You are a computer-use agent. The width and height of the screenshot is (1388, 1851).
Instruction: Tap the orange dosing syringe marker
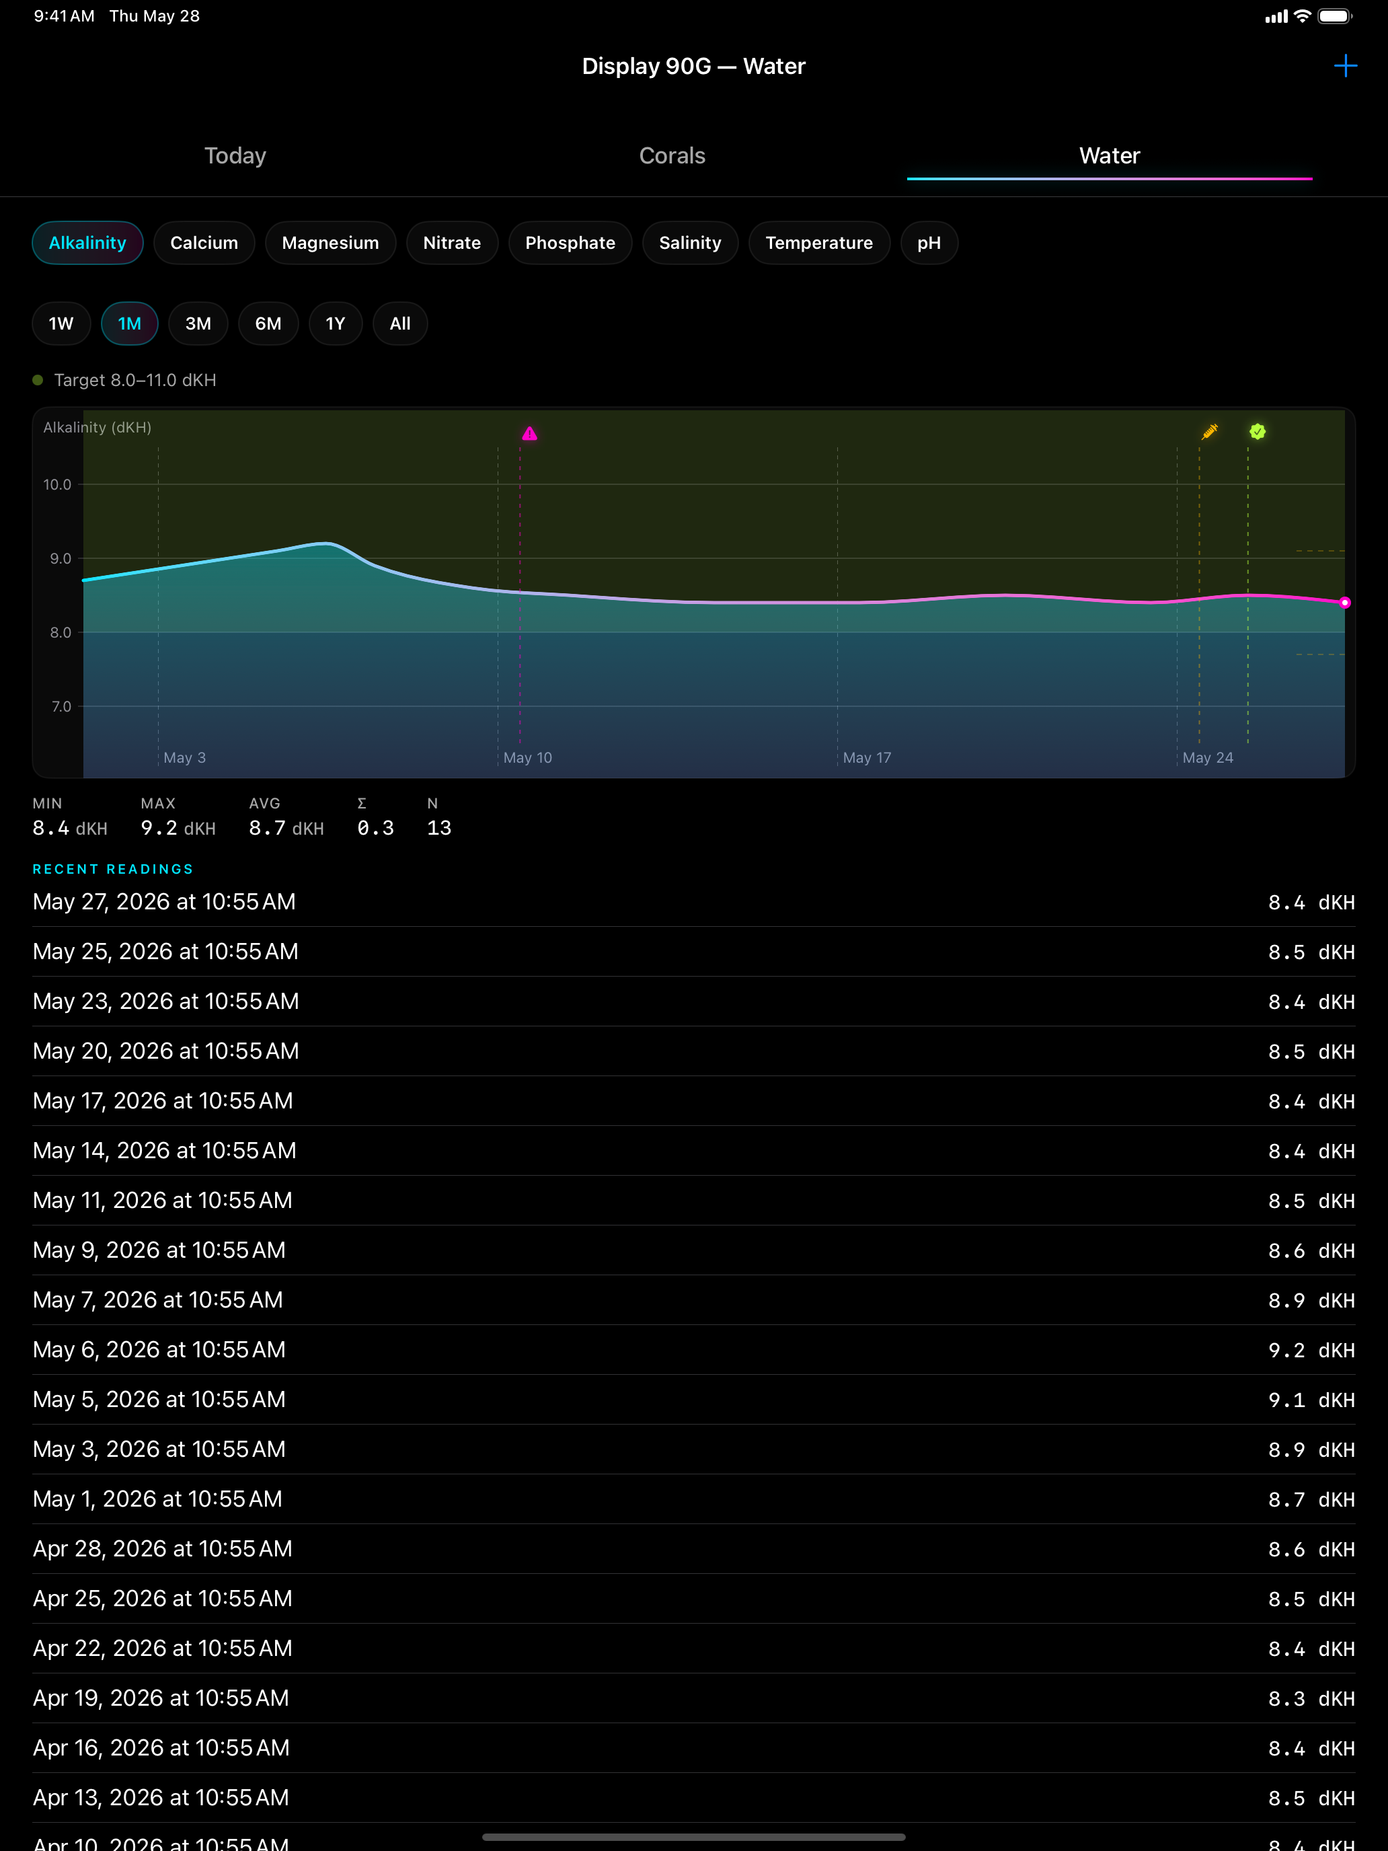(x=1210, y=432)
